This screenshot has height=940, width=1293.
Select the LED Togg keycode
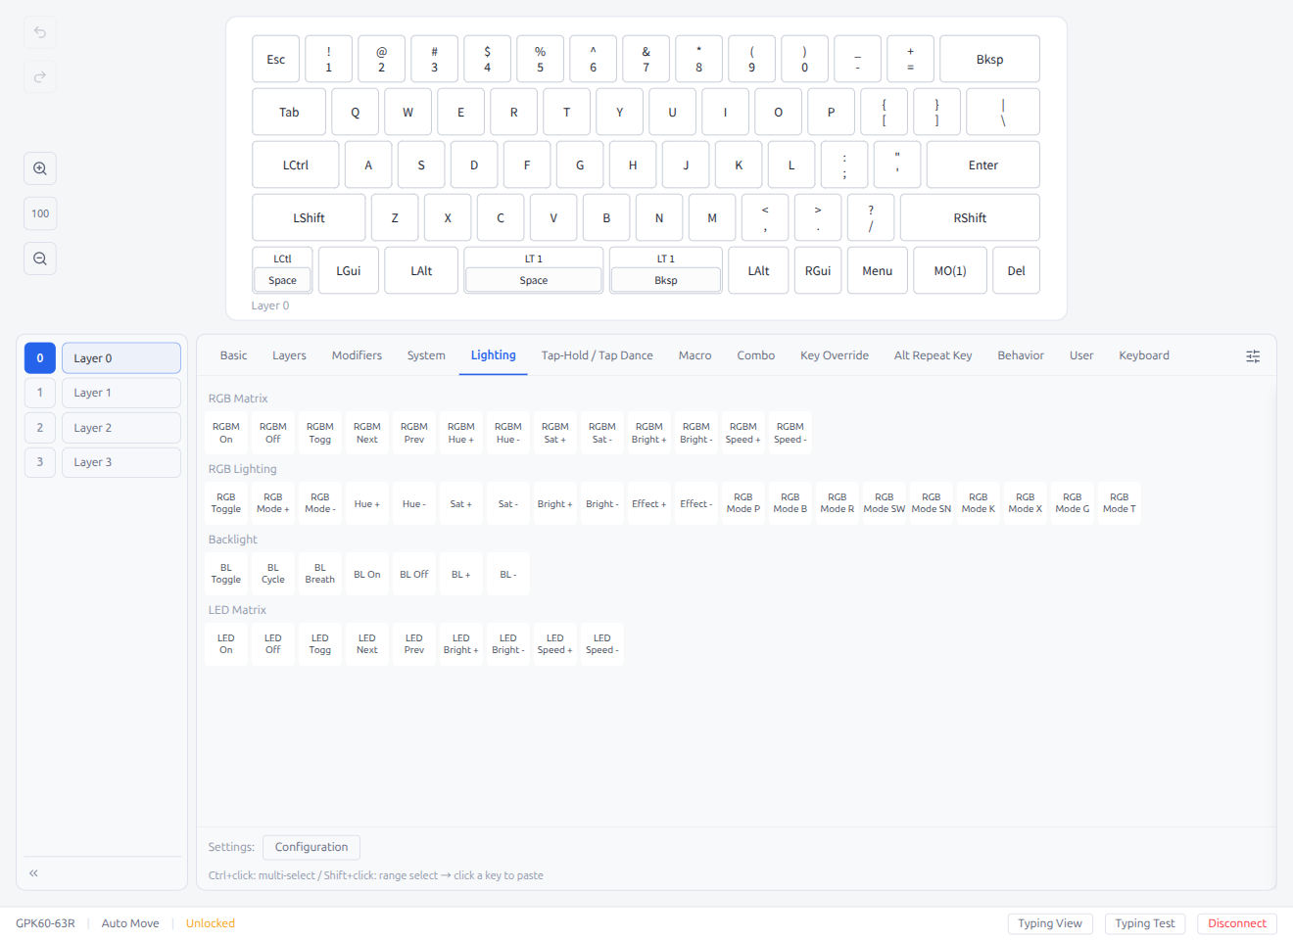pyautogui.click(x=319, y=643)
